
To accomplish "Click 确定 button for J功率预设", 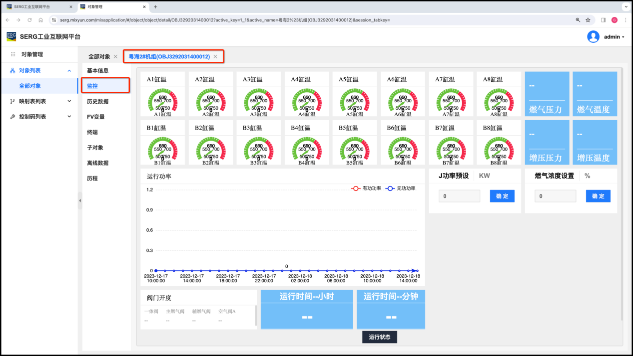I will click(x=502, y=196).
